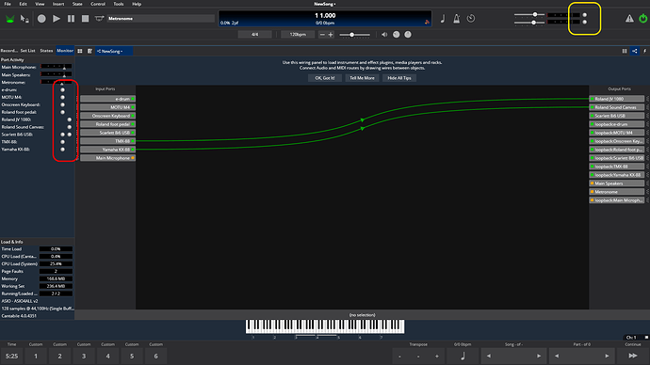Click the grid view icon beside Monitor tab
Image resolution: width=650 pixels, height=365 pixels.
80,51
